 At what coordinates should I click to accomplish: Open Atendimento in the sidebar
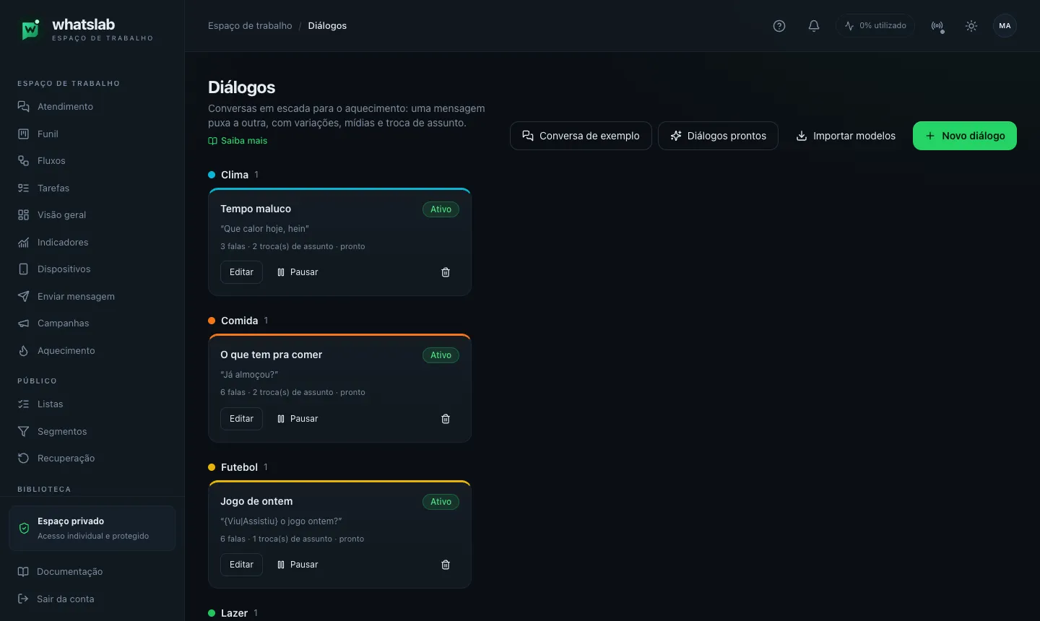click(x=92, y=107)
